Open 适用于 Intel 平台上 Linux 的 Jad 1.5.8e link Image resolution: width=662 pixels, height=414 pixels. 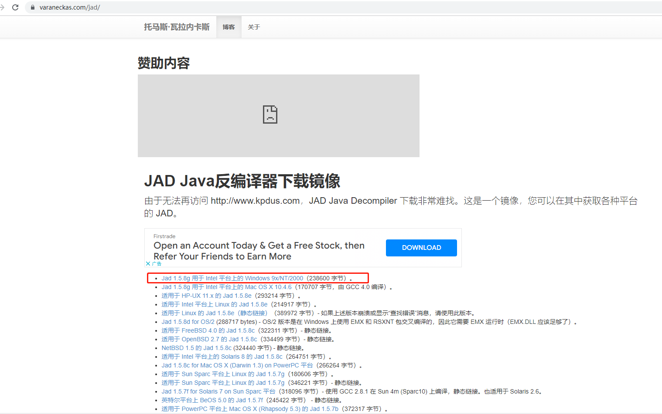214,304
